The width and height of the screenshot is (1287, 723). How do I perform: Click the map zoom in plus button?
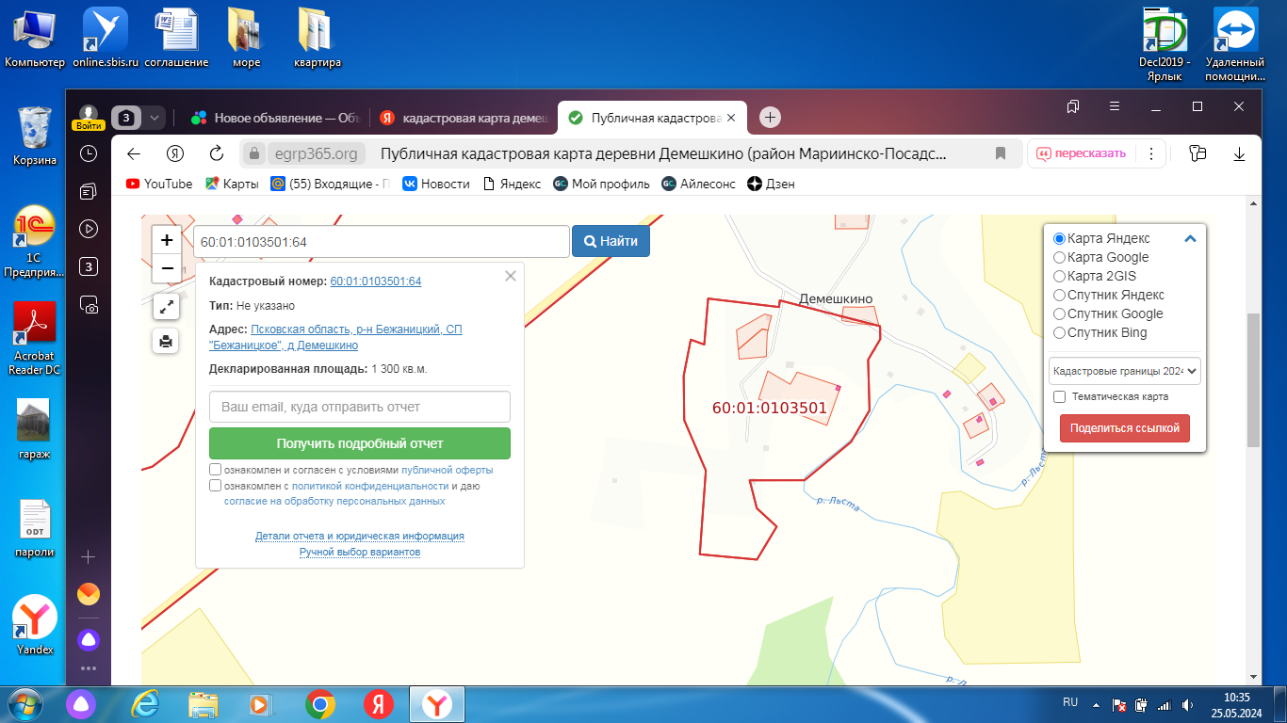(x=167, y=240)
